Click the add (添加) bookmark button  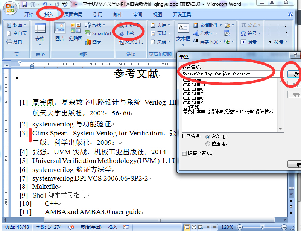click(294, 74)
